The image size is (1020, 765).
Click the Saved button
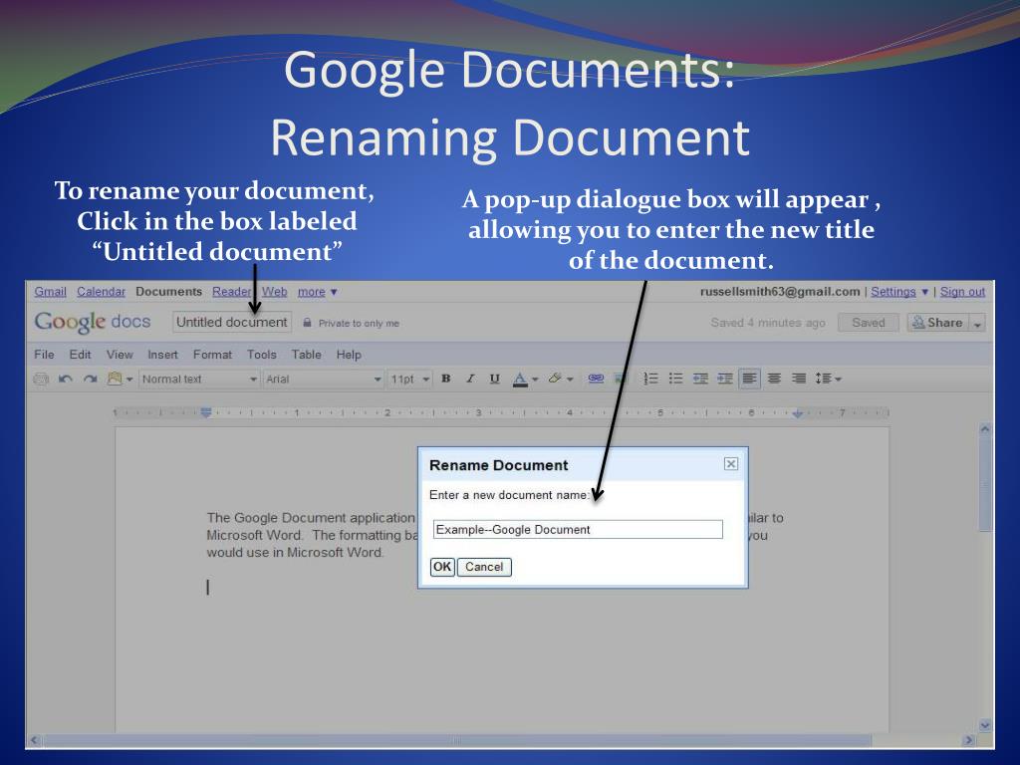click(869, 323)
